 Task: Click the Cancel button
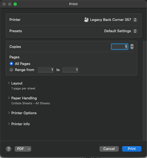(109, 149)
